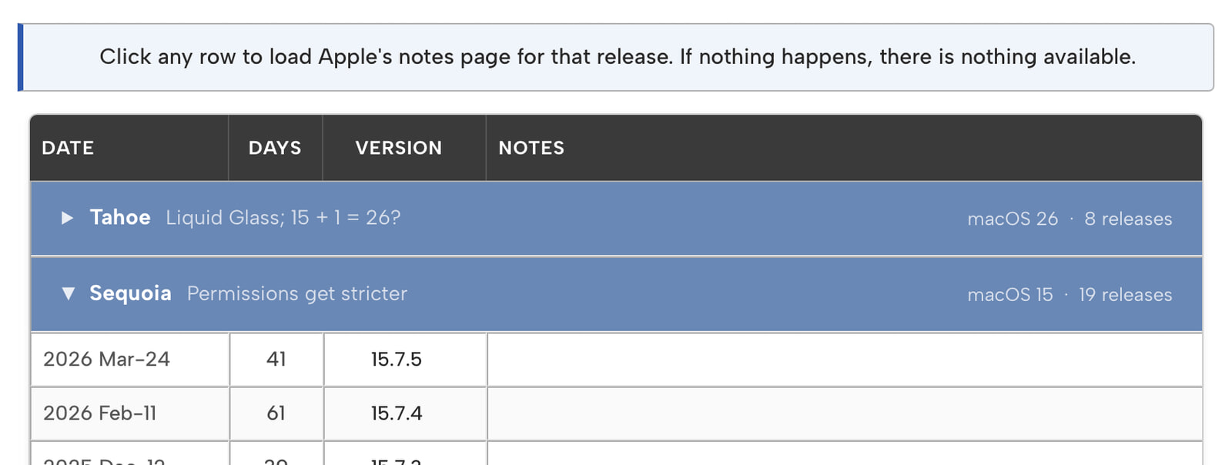1232x465 pixels.
Task: Click the "Liquid Glass; 15 + 1 = 26?" subtitle
Action: (283, 218)
